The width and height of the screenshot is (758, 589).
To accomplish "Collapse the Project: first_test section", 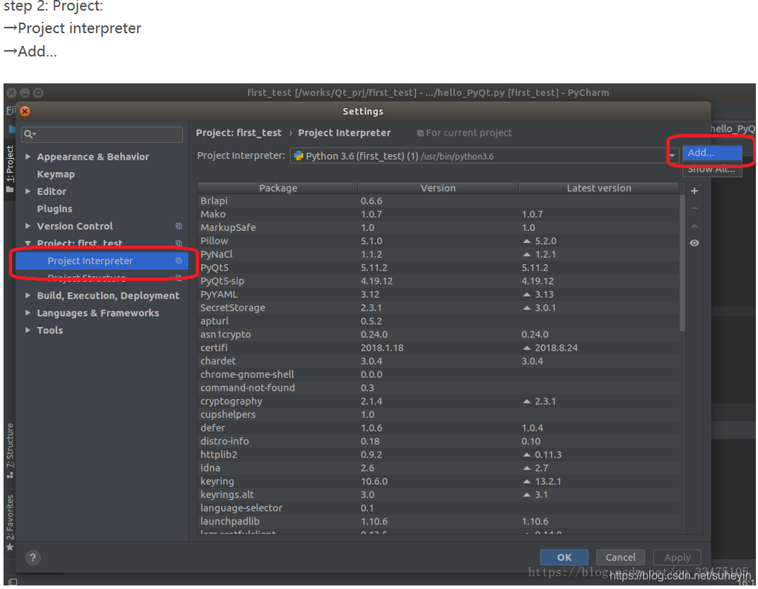I will point(28,243).
